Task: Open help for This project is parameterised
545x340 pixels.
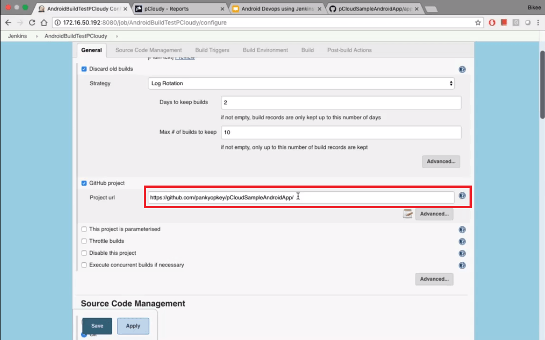Action: tap(462, 230)
